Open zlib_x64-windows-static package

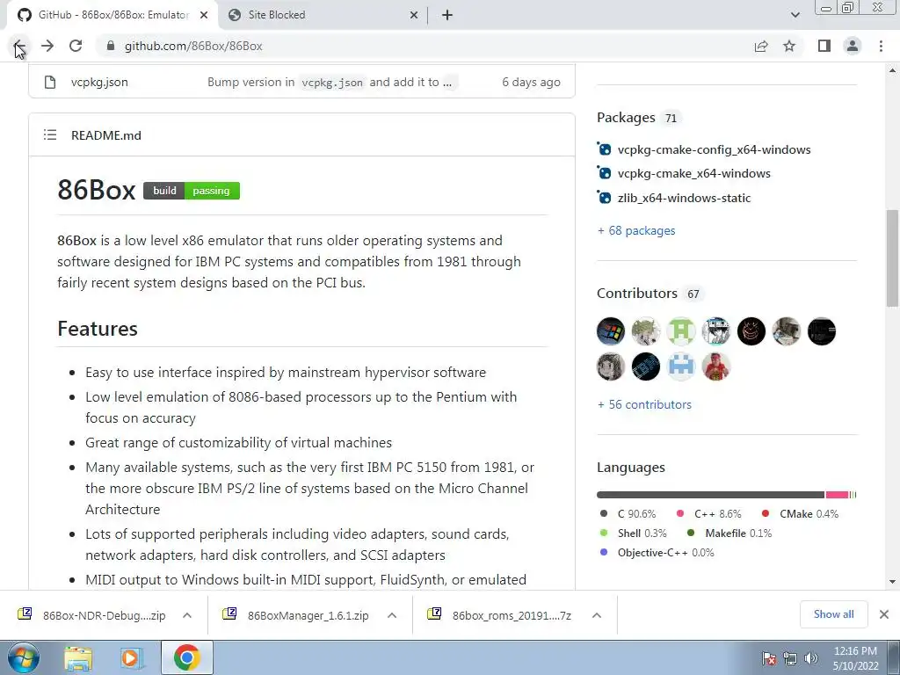[x=684, y=198]
